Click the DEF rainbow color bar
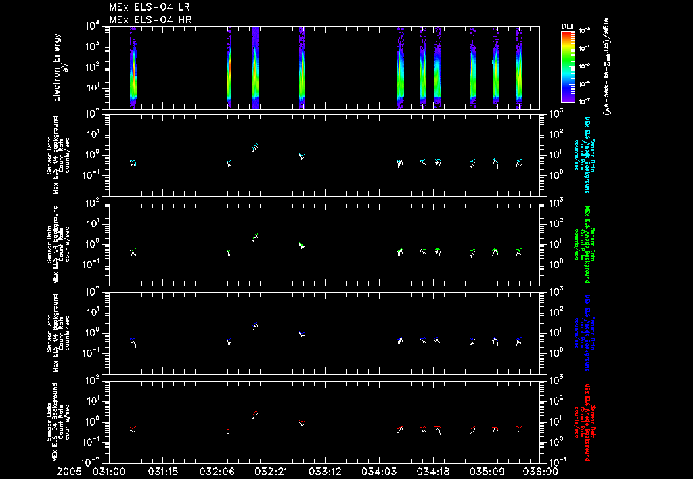 tap(568, 67)
